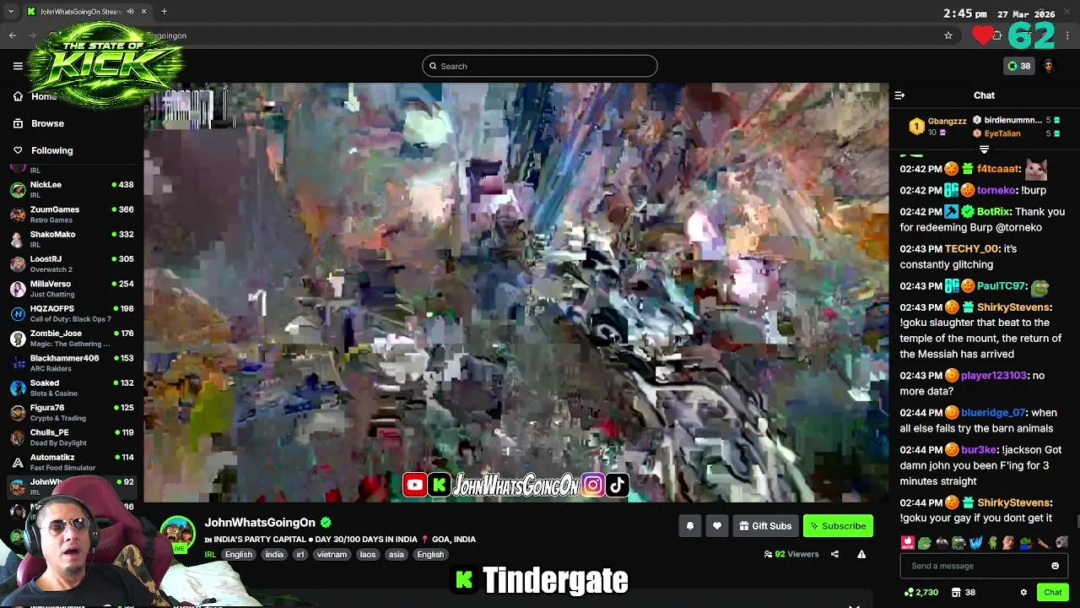Viewport: 1080px width, 608px height.
Task: Open ZuumGames channel in sidebar
Action: click(x=72, y=214)
